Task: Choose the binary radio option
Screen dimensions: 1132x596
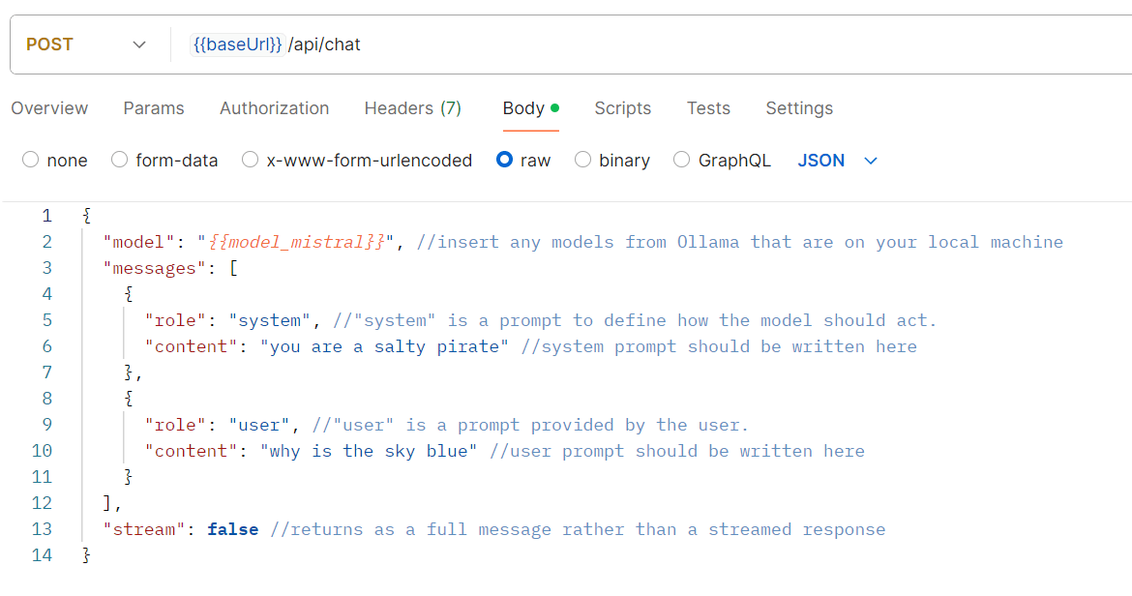Action: 583,161
